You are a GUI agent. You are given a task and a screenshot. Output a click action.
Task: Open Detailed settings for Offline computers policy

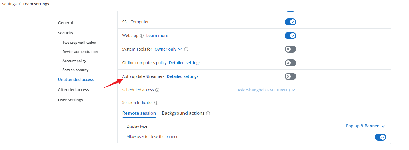point(185,63)
